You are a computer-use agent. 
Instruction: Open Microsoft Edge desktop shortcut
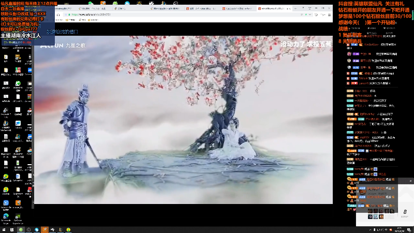pos(6,218)
